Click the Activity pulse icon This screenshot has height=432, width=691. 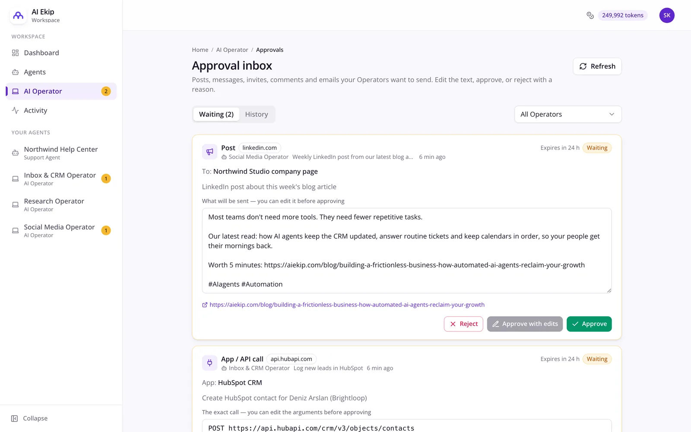pyautogui.click(x=15, y=111)
